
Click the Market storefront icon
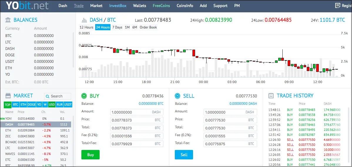click(8, 96)
